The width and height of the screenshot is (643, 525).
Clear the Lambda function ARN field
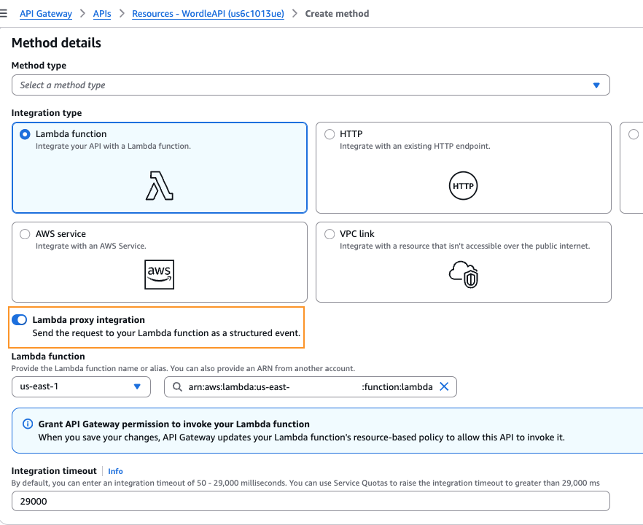coord(444,386)
